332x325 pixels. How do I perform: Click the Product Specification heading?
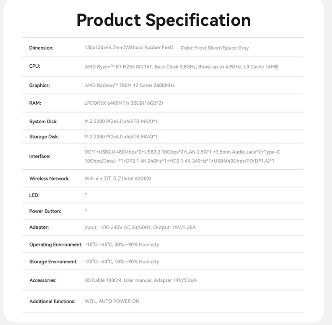pyautogui.click(x=164, y=20)
